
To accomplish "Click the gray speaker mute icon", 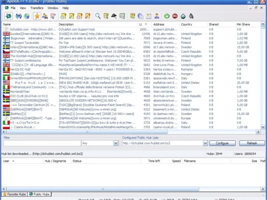I will click(191, 16).
